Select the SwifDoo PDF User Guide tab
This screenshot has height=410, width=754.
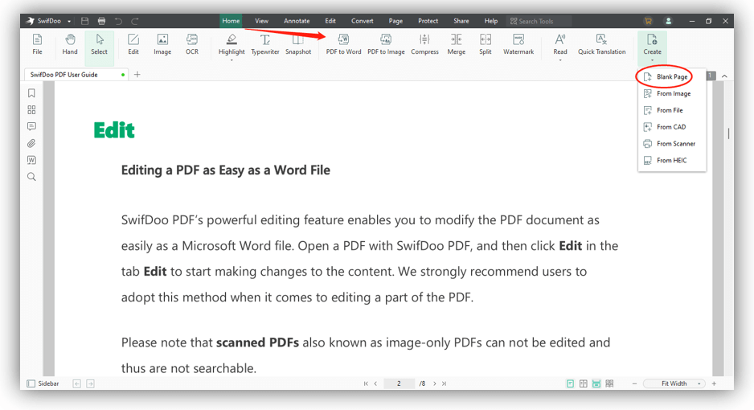[x=76, y=75]
